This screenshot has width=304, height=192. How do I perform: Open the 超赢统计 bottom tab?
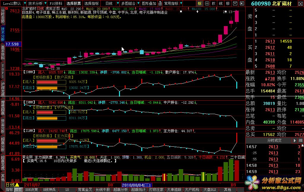point(138,190)
